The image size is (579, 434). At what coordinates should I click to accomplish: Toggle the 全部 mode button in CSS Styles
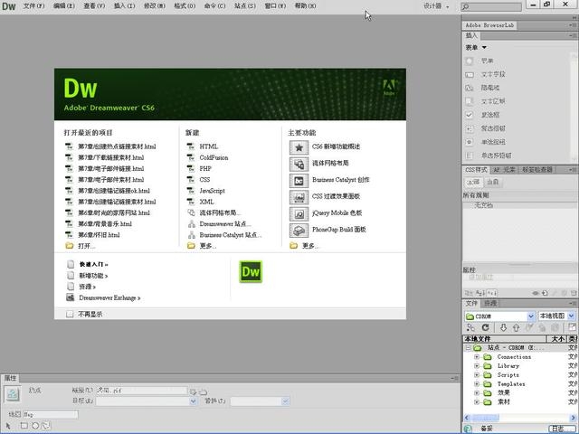click(x=473, y=182)
